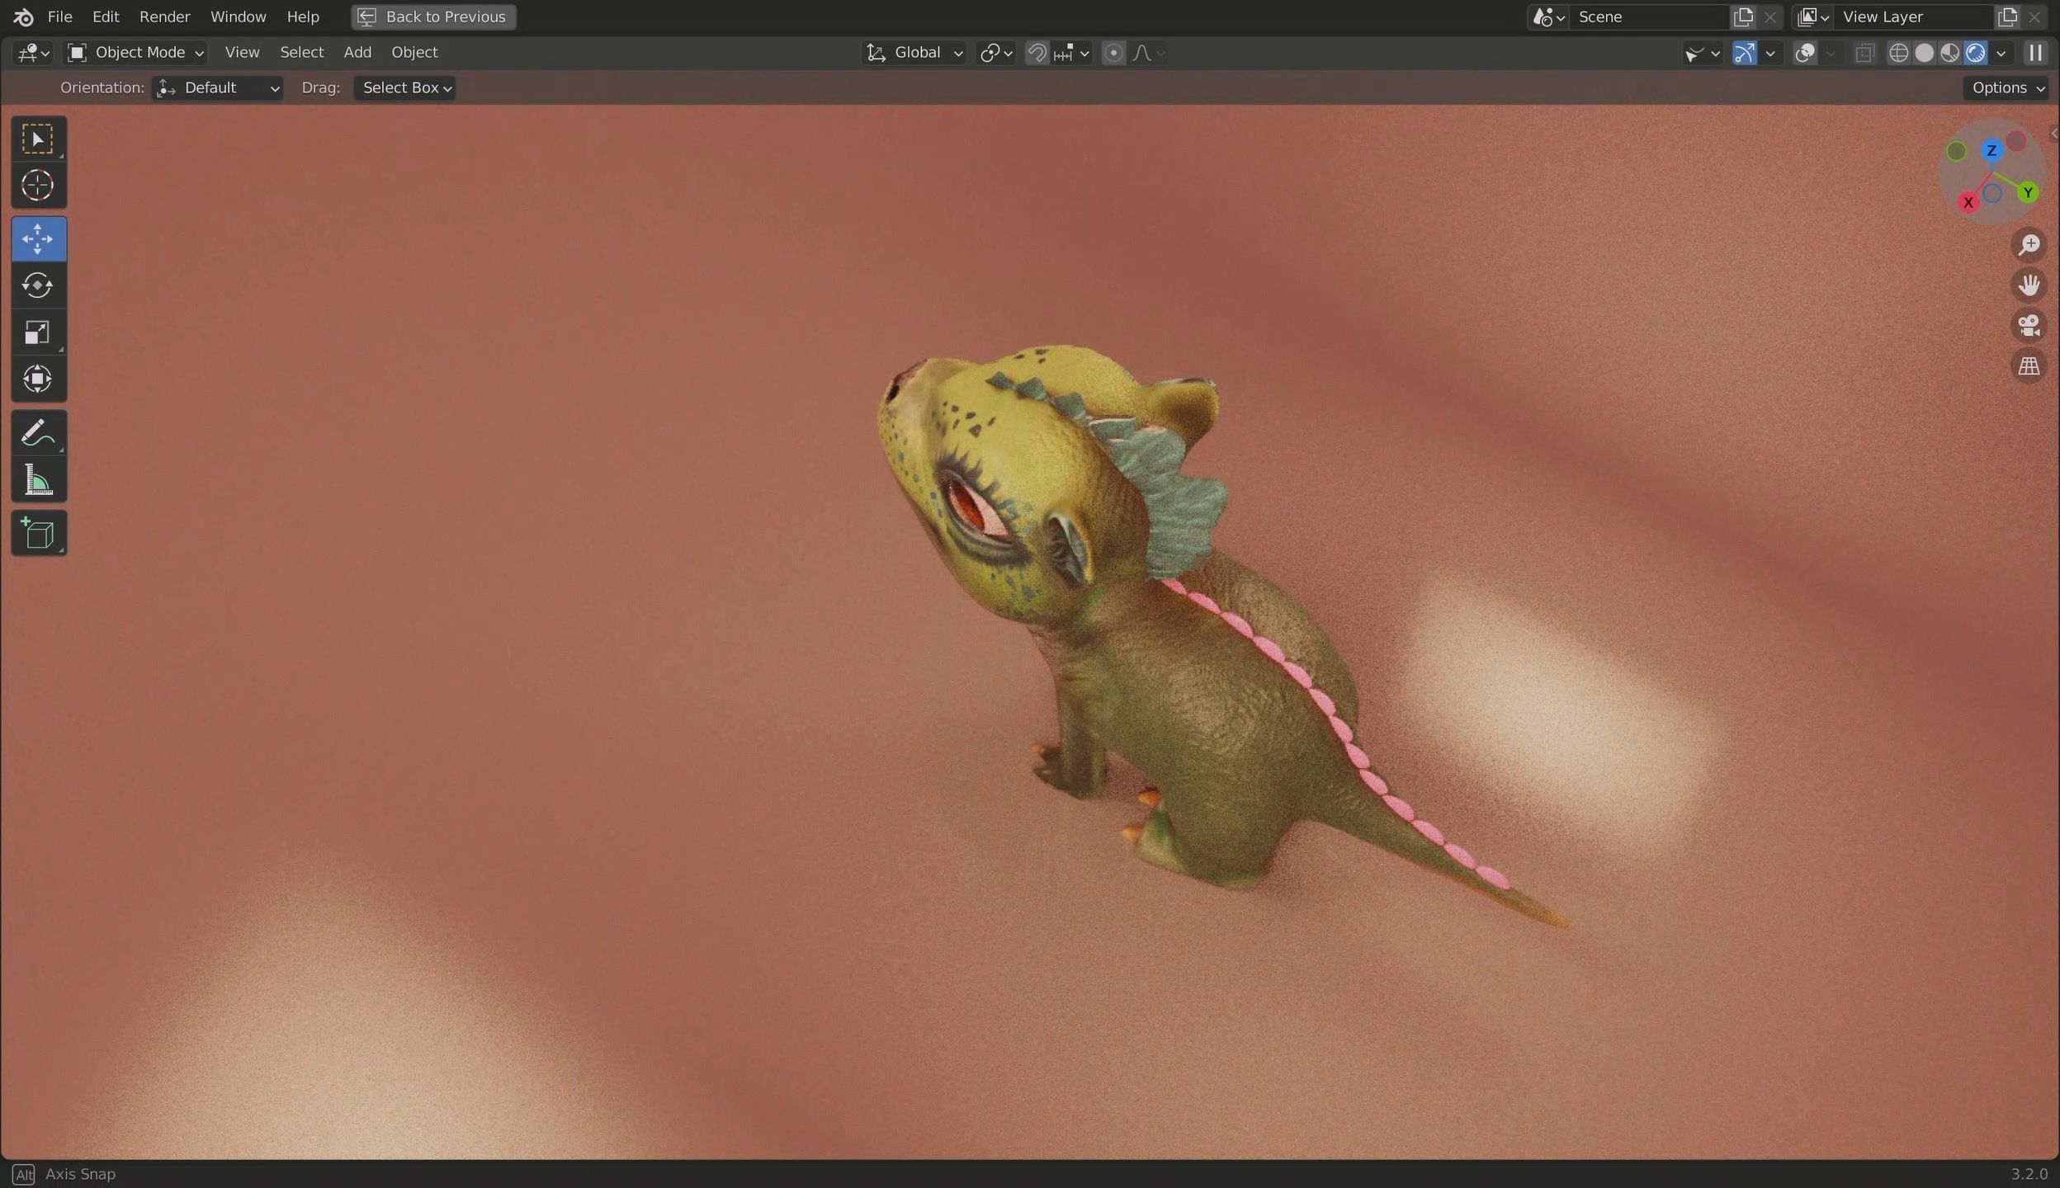The width and height of the screenshot is (2060, 1188).
Task: Click the X axis on navigation gizmo
Action: point(1968,202)
